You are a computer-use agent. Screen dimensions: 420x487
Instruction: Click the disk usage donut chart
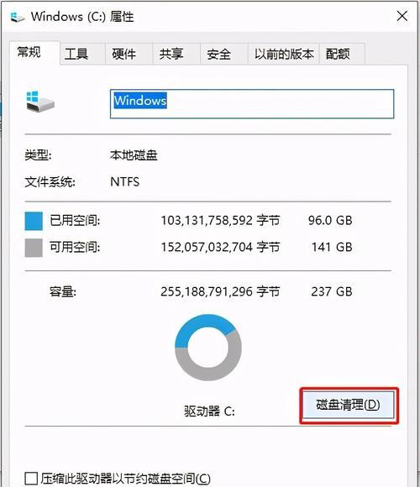(208, 348)
